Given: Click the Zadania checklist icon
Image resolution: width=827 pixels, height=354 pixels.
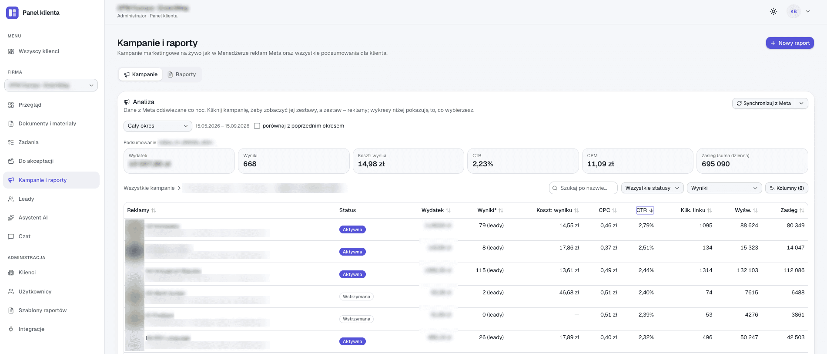Looking at the screenshot, I should coord(11,142).
